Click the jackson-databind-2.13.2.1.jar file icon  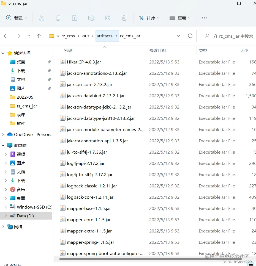(x=63, y=96)
